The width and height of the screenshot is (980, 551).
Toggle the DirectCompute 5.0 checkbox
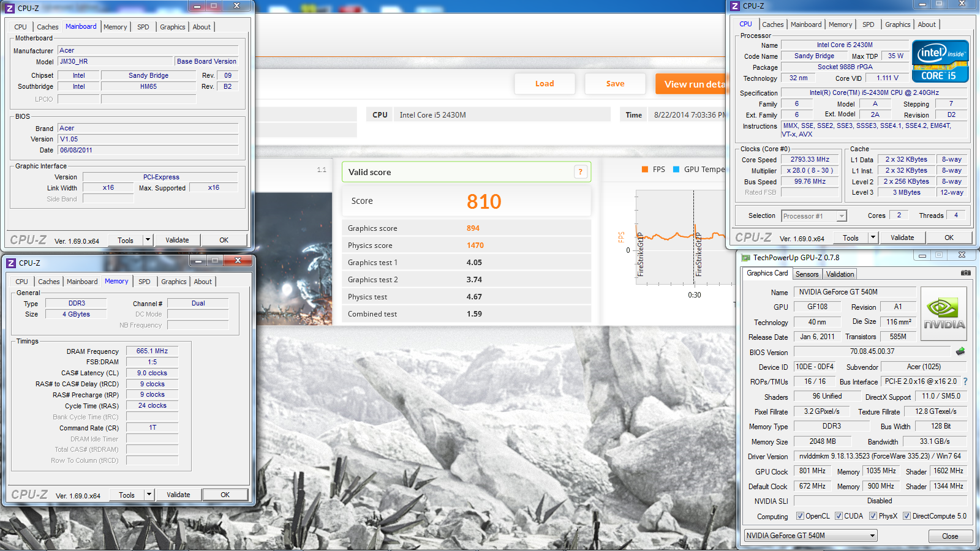point(907,516)
